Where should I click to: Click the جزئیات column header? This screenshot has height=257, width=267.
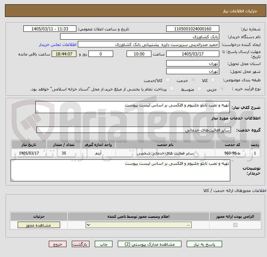click(39, 216)
